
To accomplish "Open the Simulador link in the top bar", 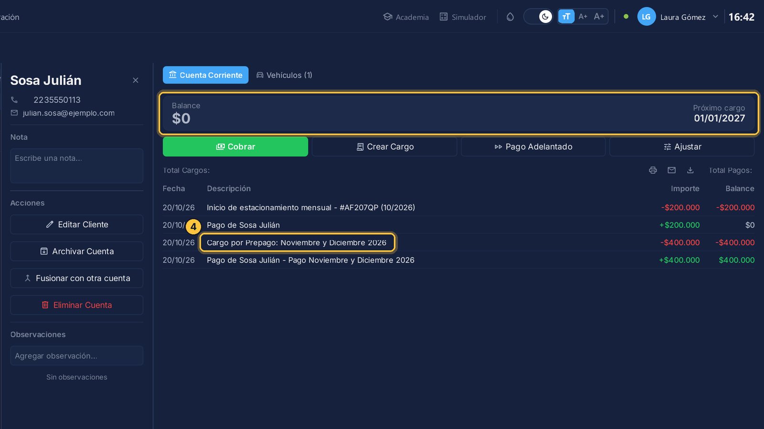I will [x=463, y=17].
